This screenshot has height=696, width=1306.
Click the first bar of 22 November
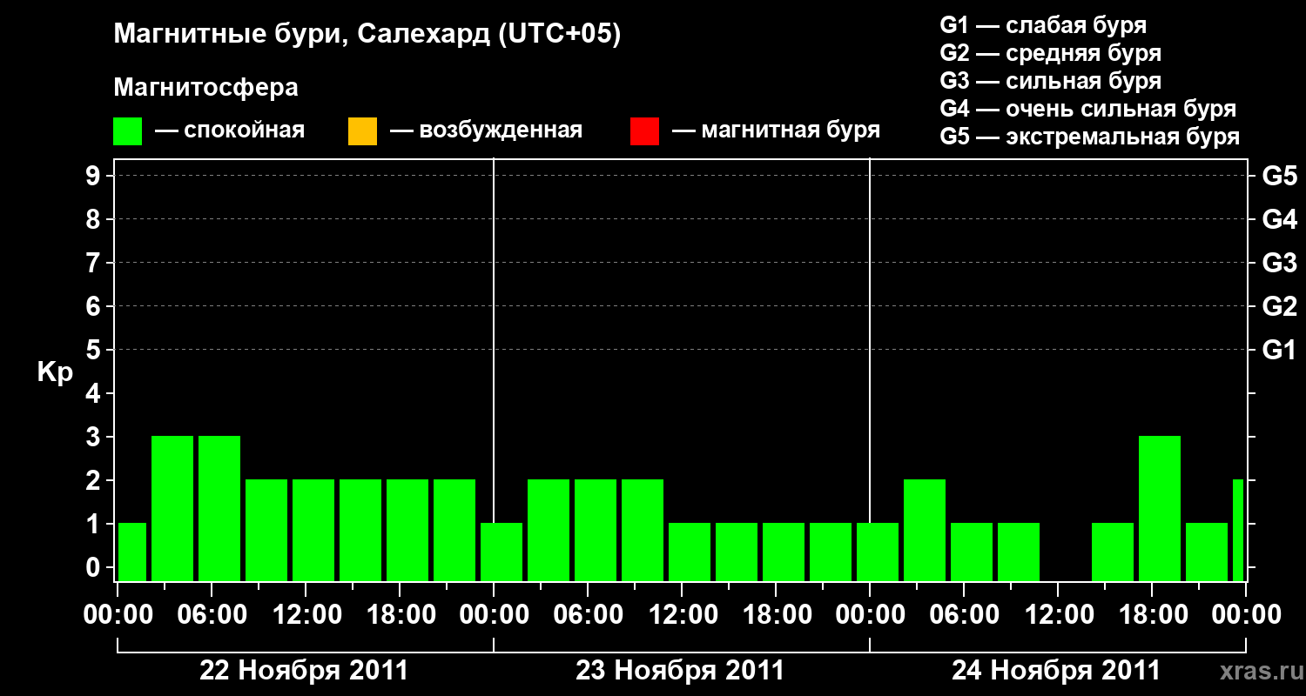tap(132, 552)
